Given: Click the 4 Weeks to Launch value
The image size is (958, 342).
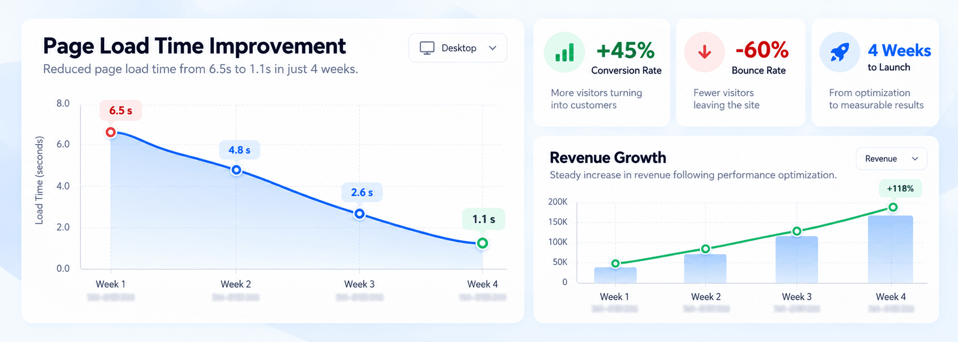Looking at the screenshot, I should [x=899, y=50].
